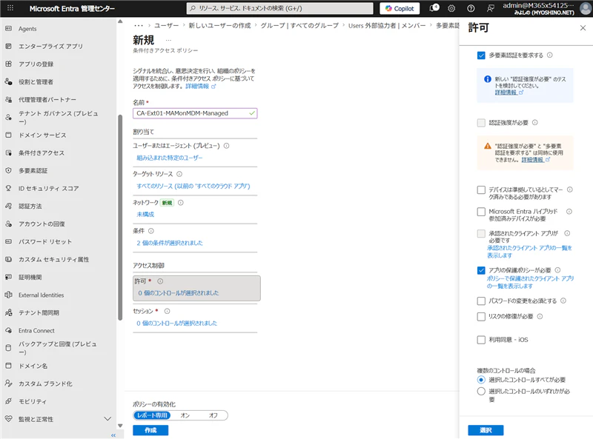The height and width of the screenshot is (439, 593).
Task: Click the Entra Connect sidebar icon
Action: (8, 330)
